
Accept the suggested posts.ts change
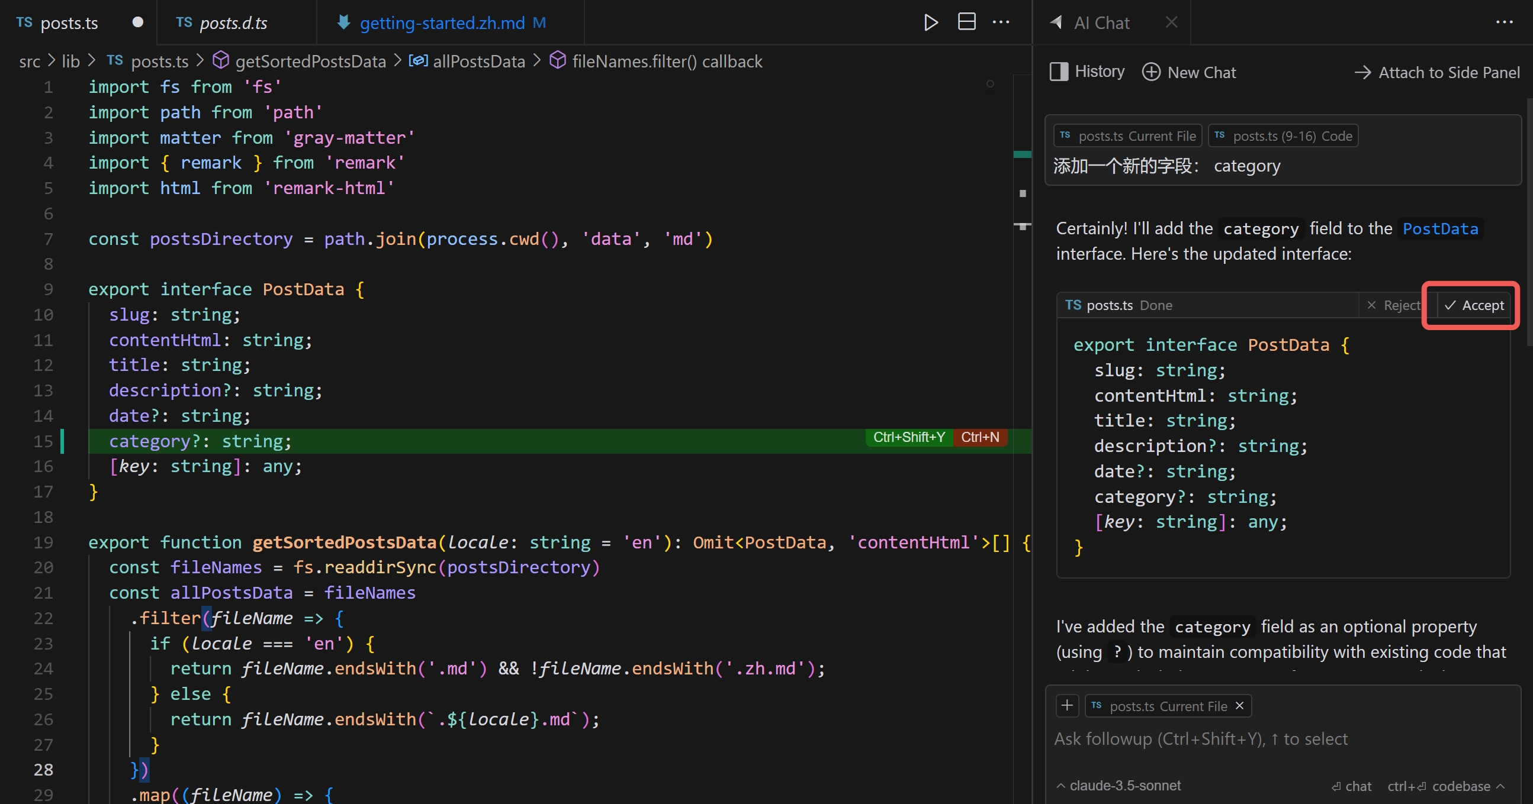point(1474,305)
